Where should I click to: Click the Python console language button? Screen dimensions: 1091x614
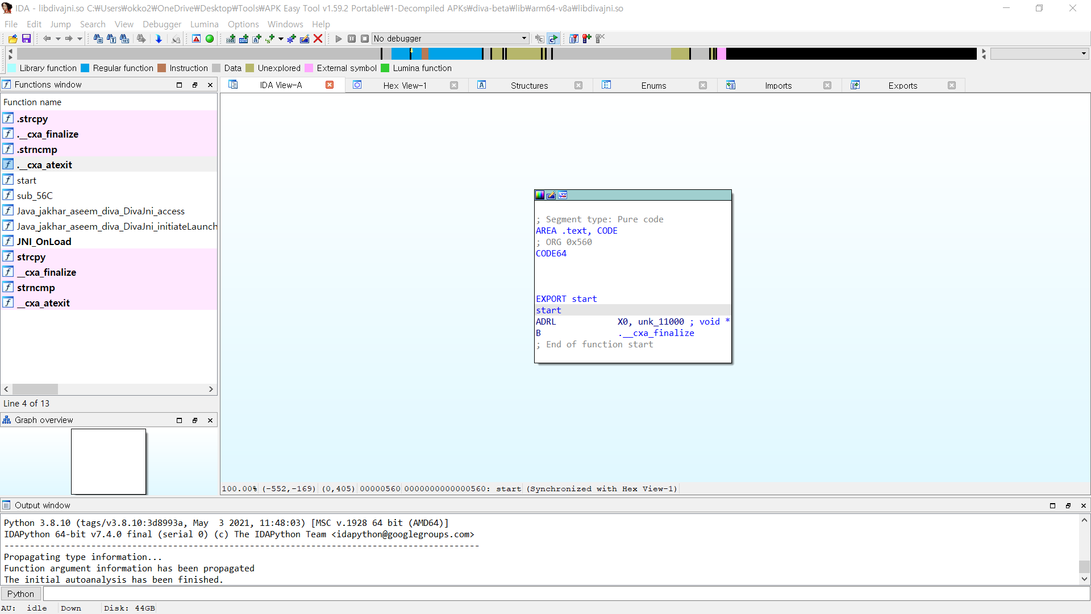[20, 594]
